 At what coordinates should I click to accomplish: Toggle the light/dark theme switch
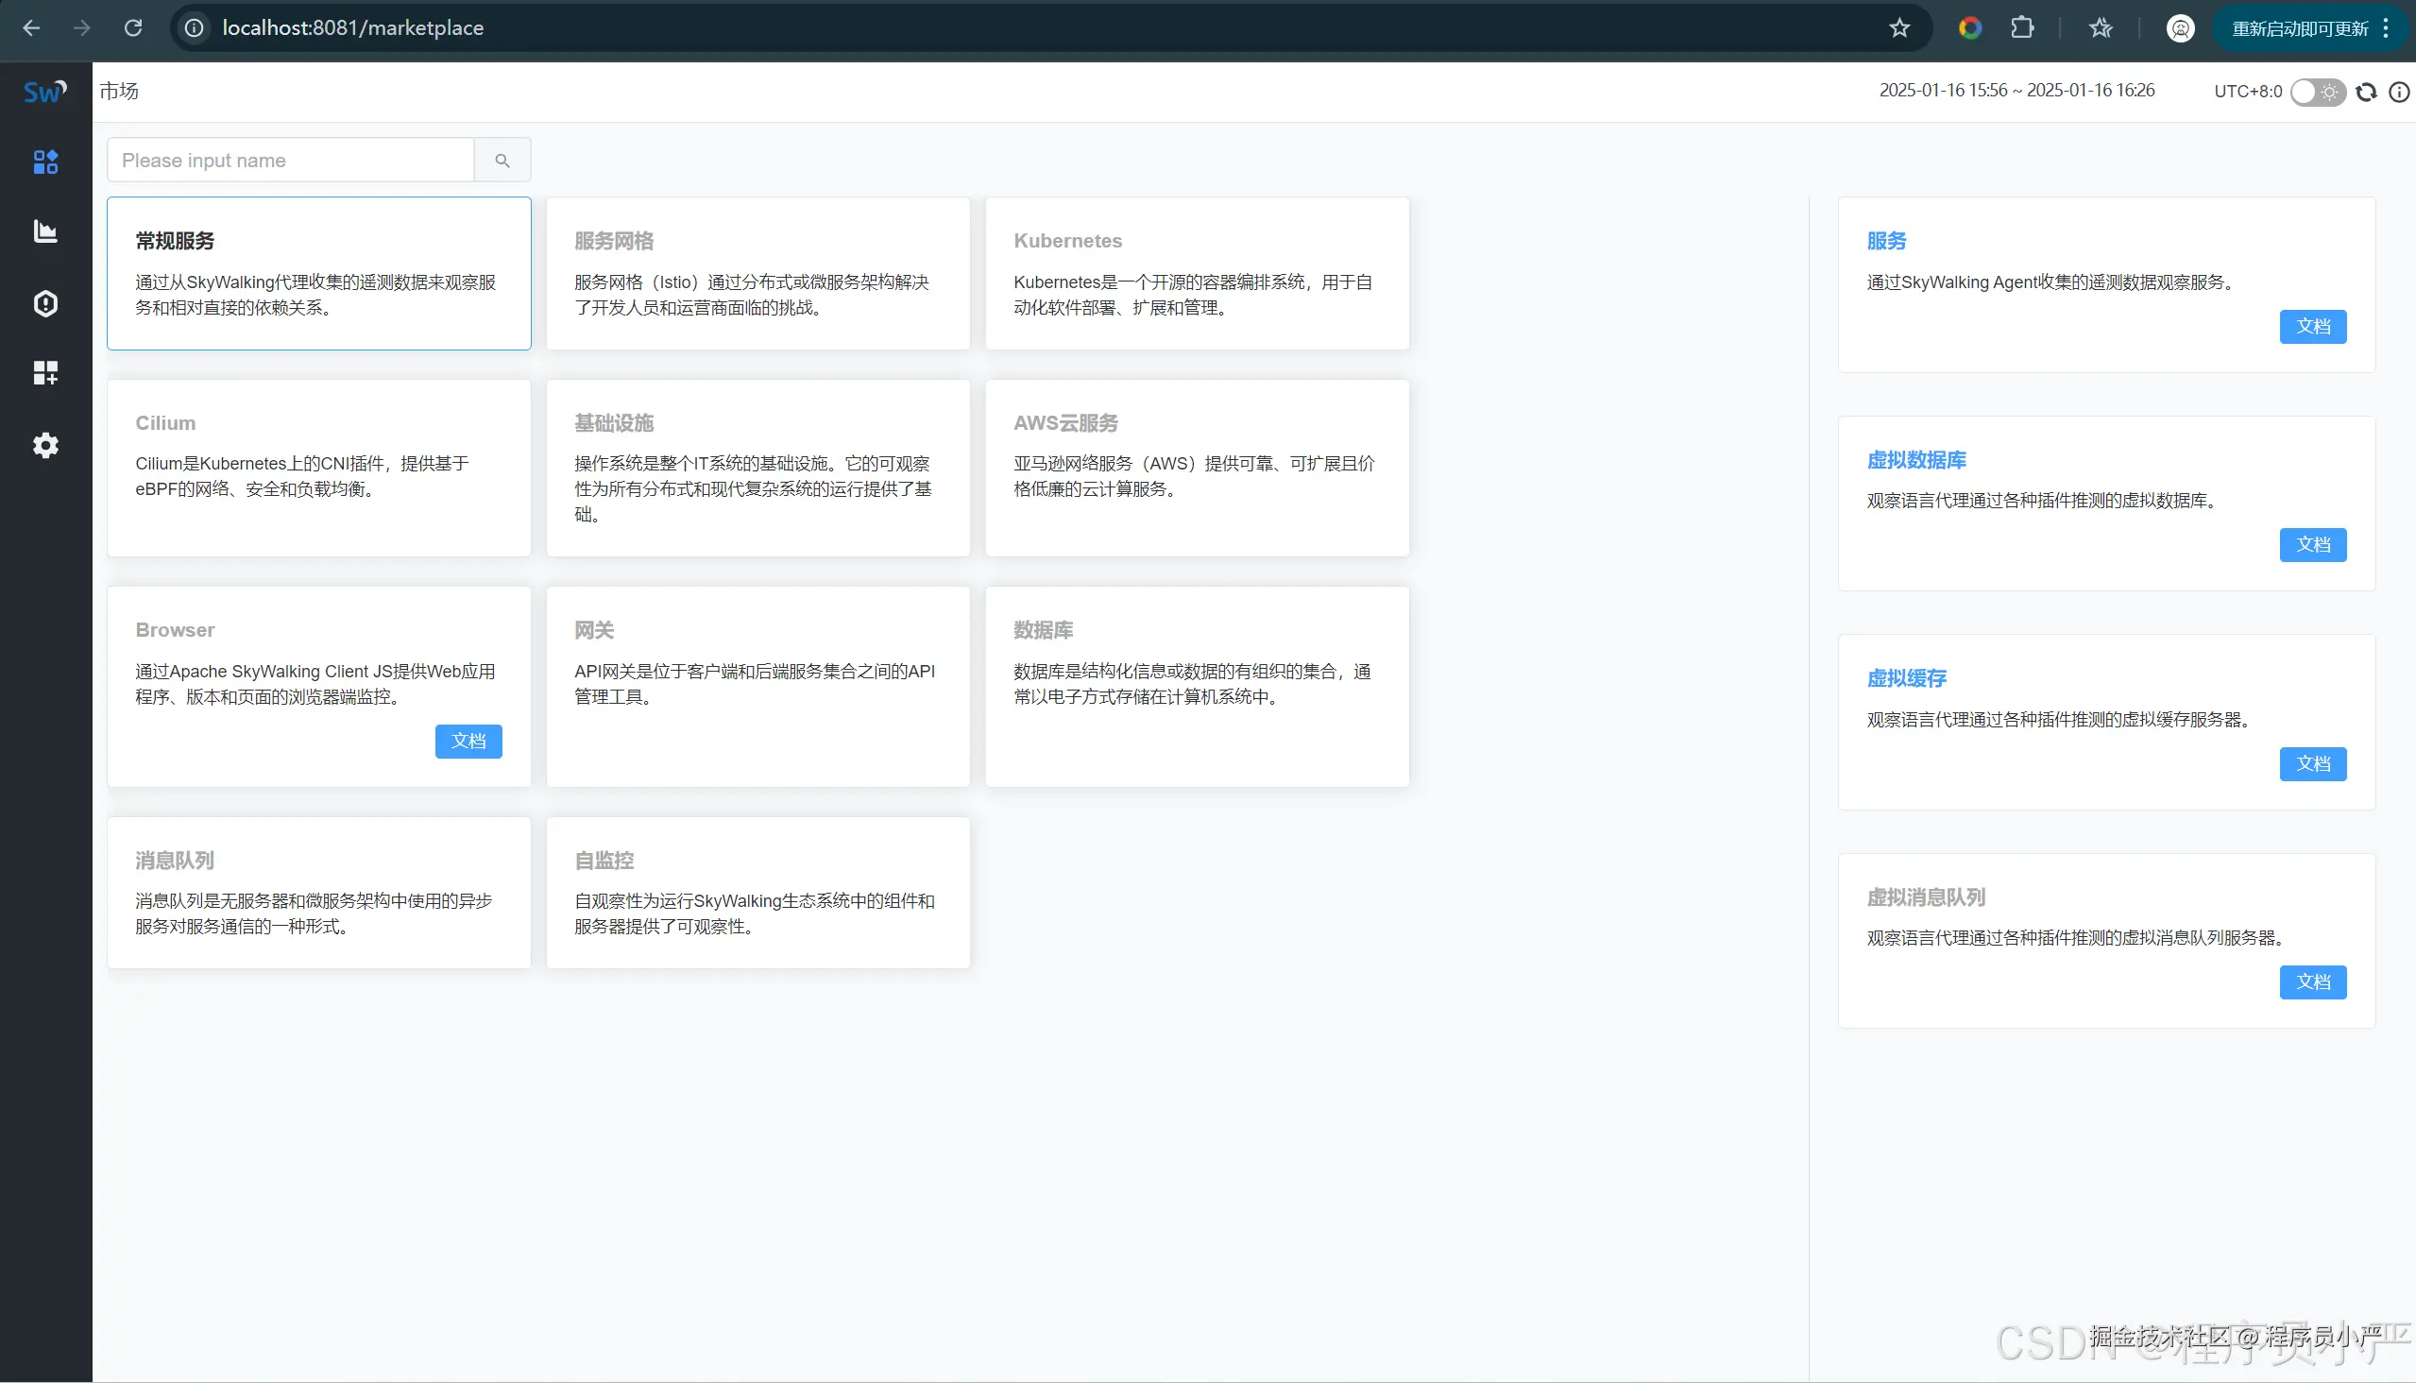(x=2315, y=92)
